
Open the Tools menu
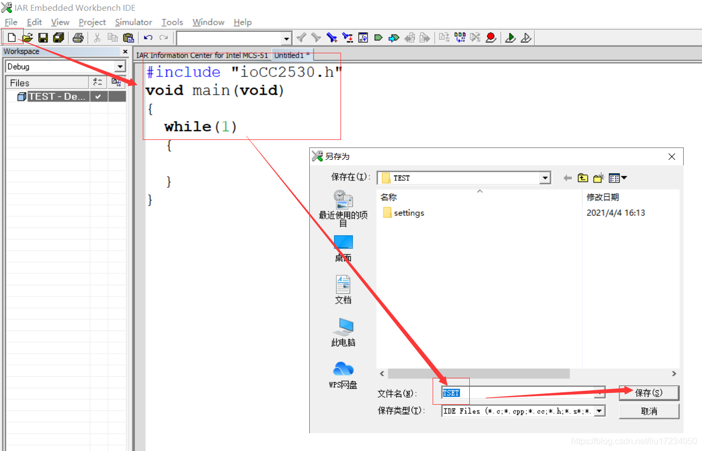coord(172,22)
